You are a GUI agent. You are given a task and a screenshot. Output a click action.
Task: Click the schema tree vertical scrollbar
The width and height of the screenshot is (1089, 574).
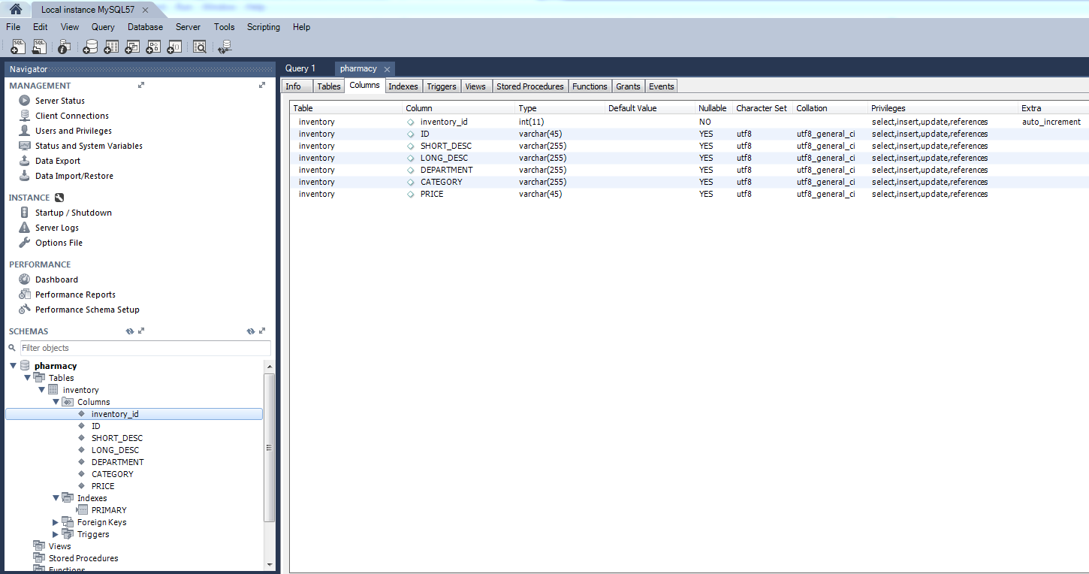pyautogui.click(x=270, y=447)
